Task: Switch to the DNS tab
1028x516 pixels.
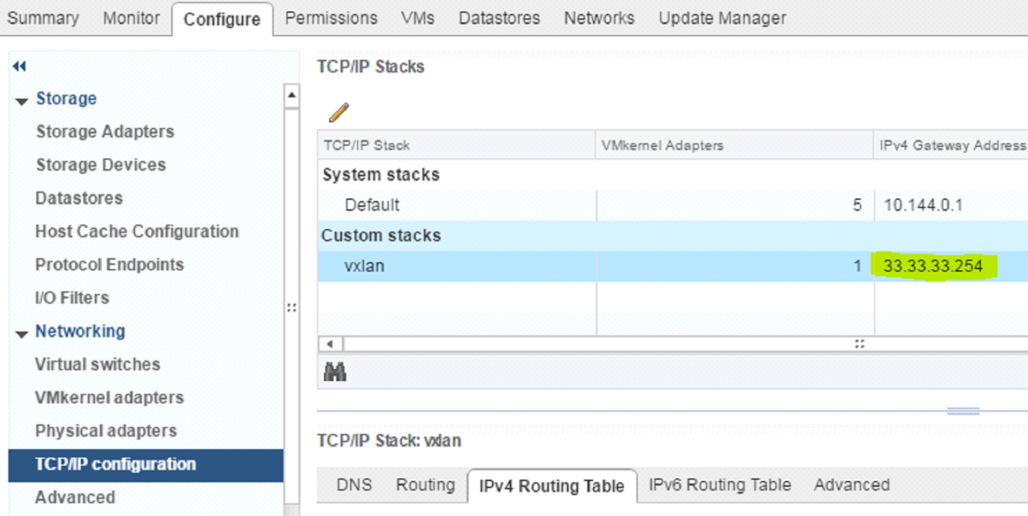Action: pyautogui.click(x=353, y=485)
